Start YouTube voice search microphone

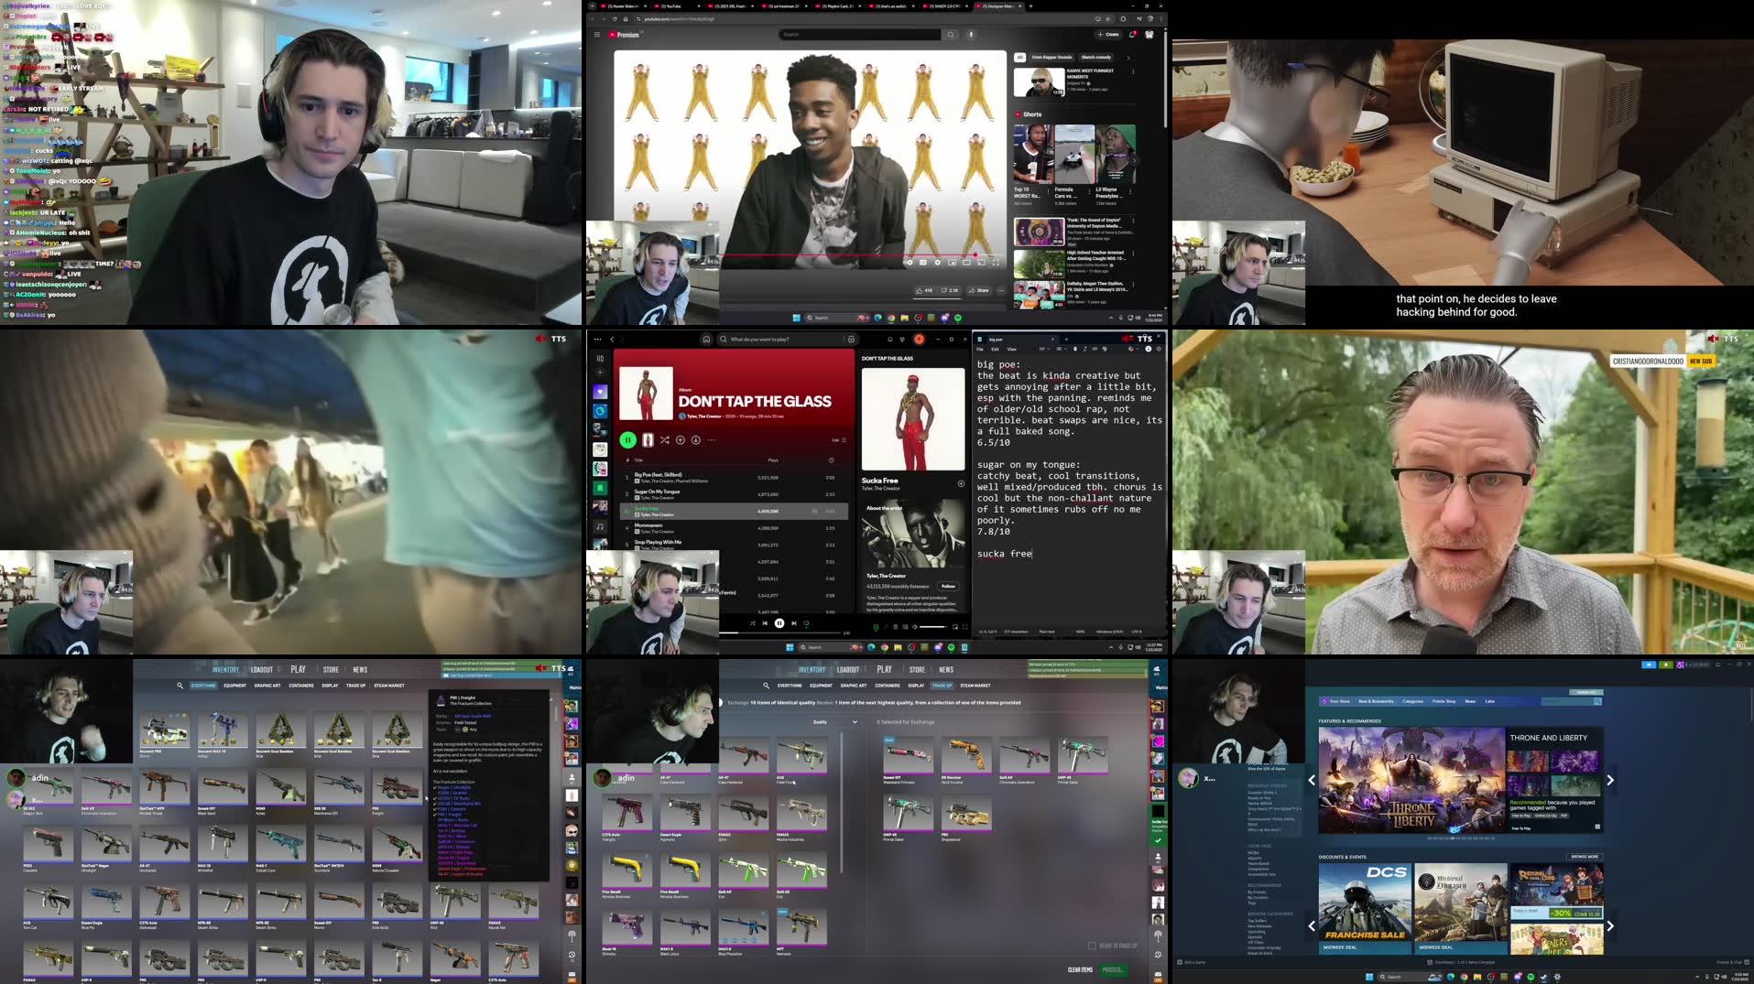pos(971,35)
